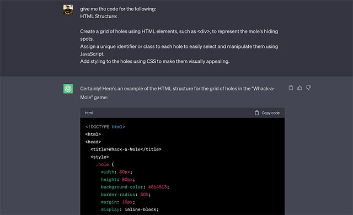Click the 'HTML Structure:' line in user prompt
The image size is (353, 215).
[x=99, y=17]
